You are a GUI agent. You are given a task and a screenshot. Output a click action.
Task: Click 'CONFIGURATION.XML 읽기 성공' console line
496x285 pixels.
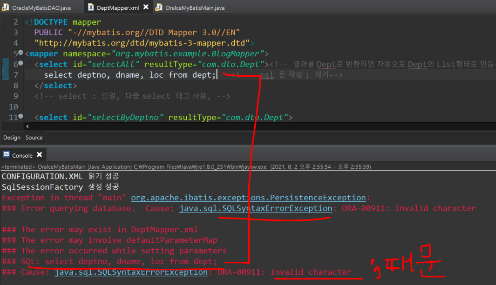pyautogui.click(x=60, y=176)
